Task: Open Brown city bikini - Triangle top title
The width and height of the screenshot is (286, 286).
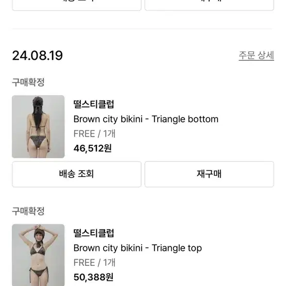Action: (138, 248)
